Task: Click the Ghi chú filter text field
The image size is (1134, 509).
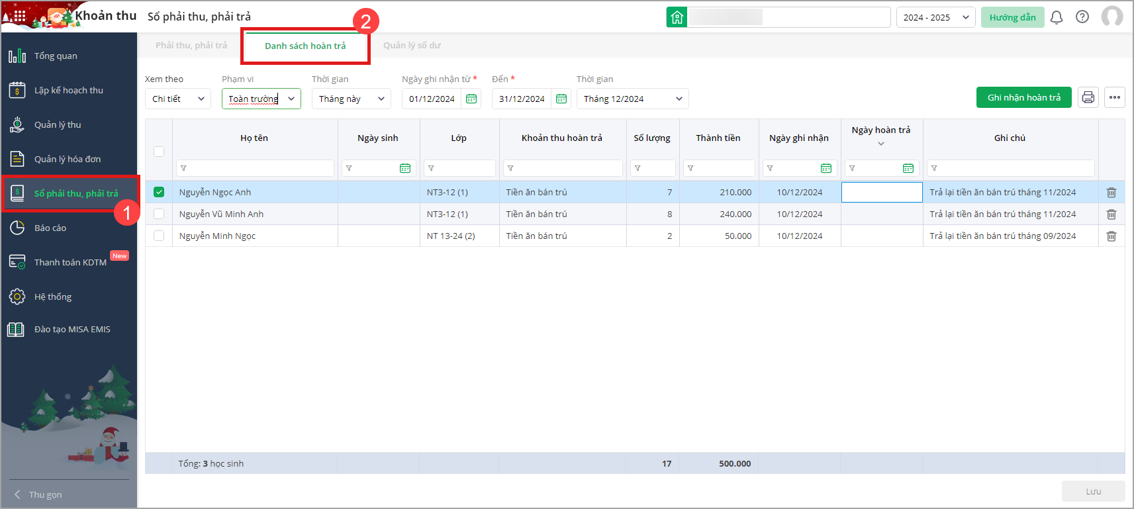Action: (1011, 168)
